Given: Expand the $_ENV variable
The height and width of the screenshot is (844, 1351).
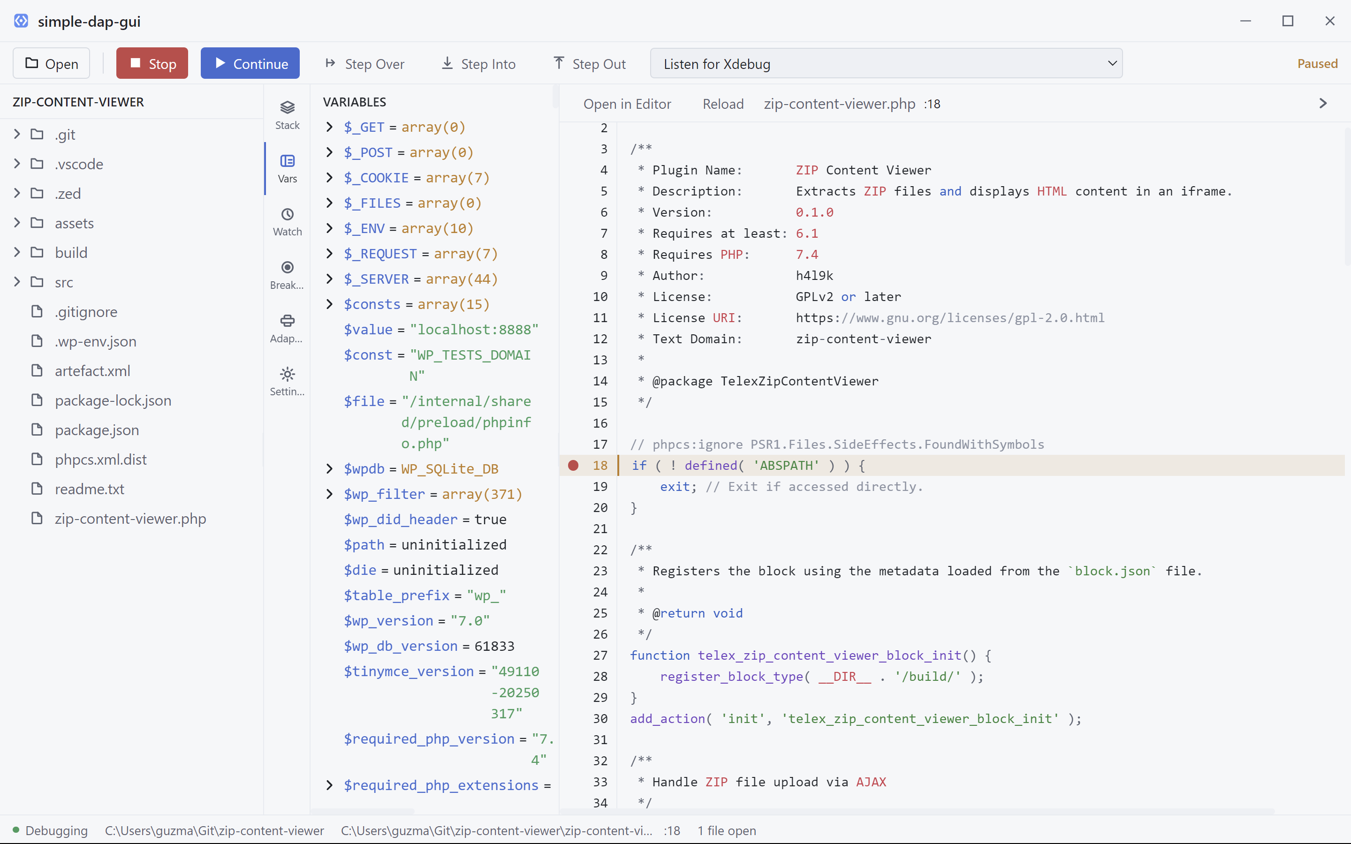Looking at the screenshot, I should (x=329, y=228).
